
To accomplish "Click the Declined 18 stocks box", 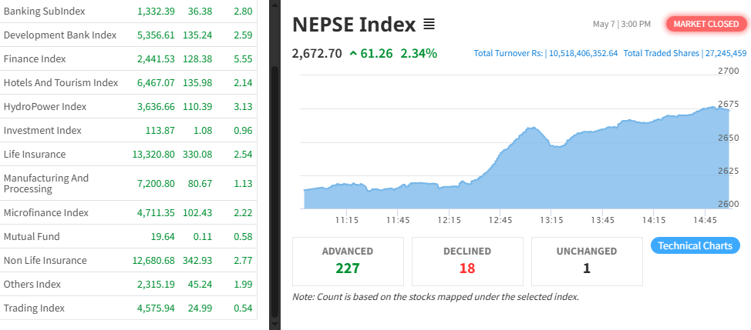I will (x=467, y=260).
